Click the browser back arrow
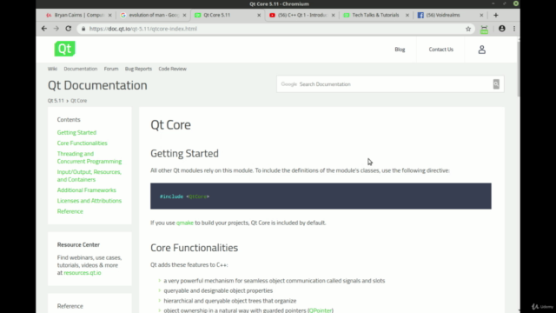 (44, 29)
